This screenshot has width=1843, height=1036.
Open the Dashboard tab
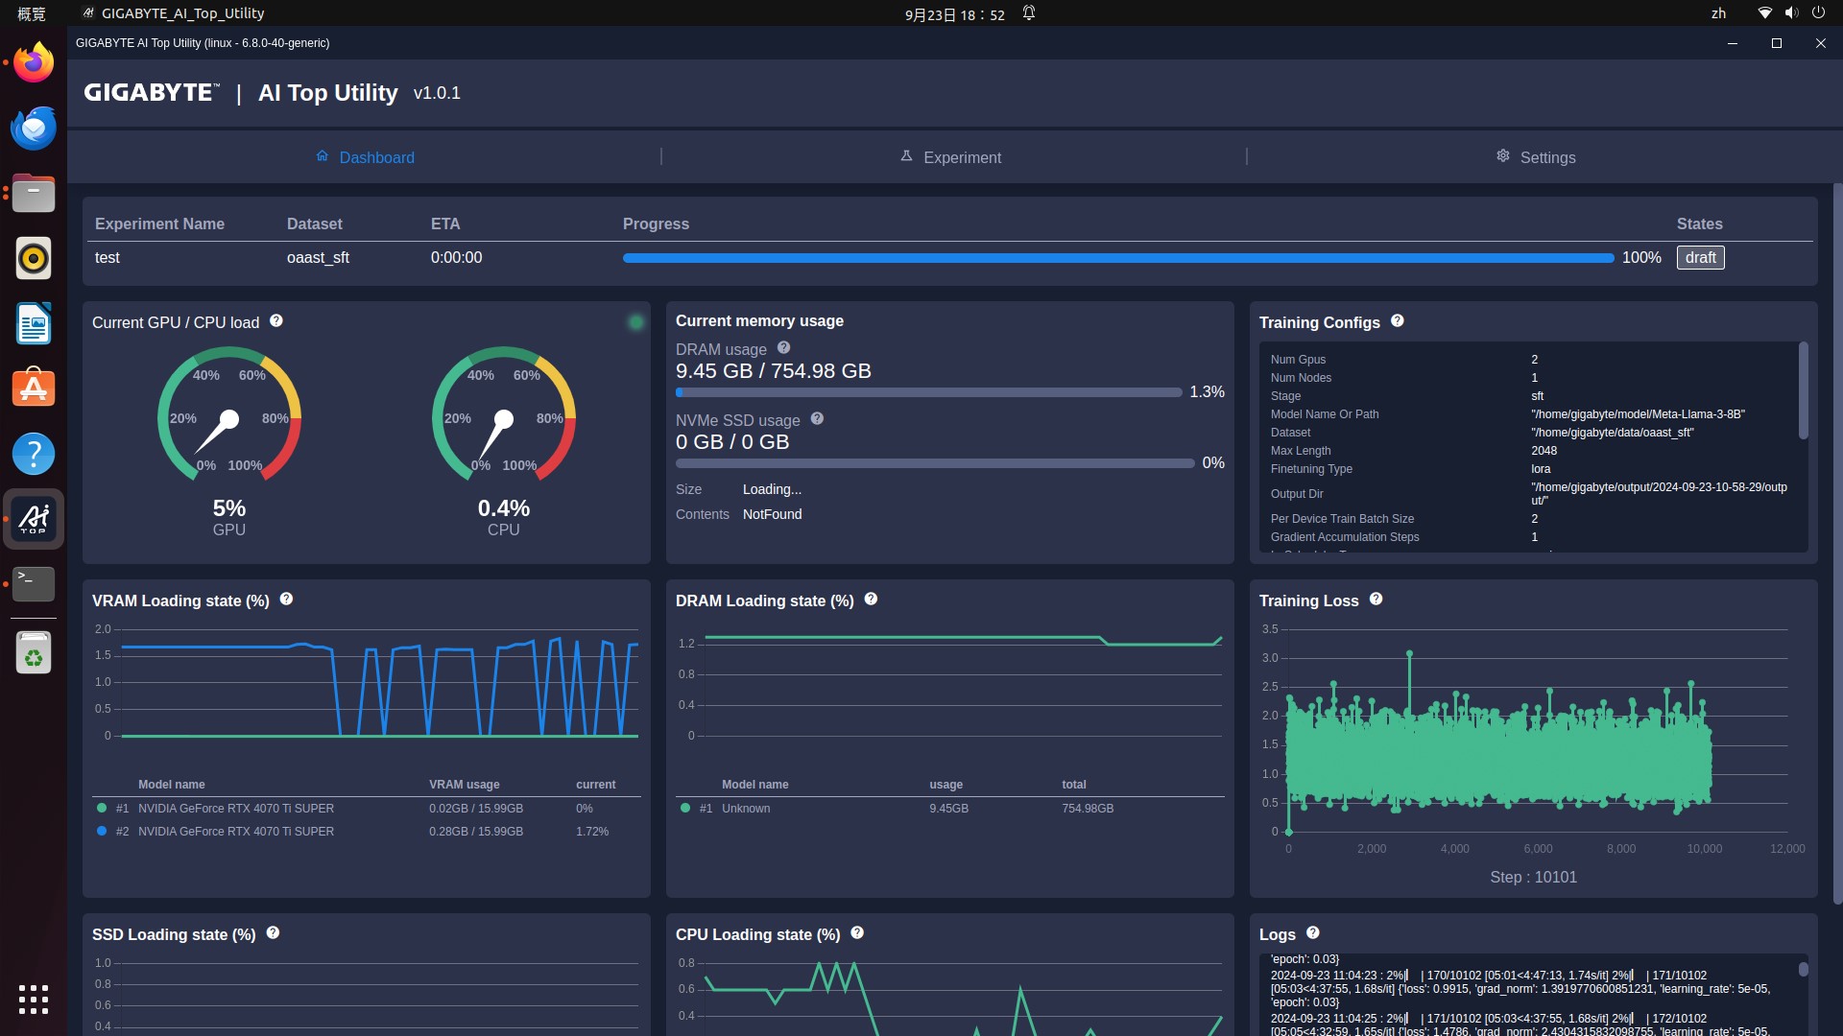(365, 157)
